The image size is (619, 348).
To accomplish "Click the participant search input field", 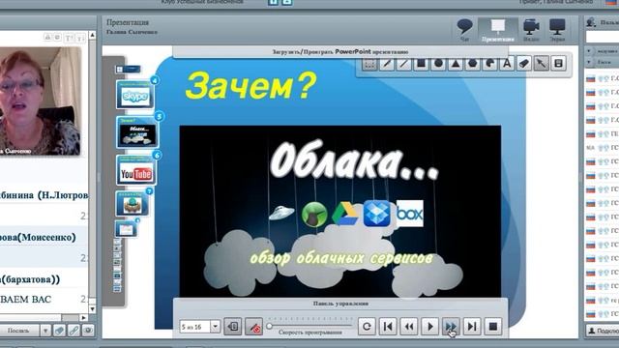I will [x=602, y=37].
